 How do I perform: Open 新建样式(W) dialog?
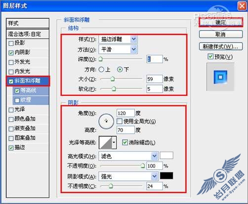[221, 46]
